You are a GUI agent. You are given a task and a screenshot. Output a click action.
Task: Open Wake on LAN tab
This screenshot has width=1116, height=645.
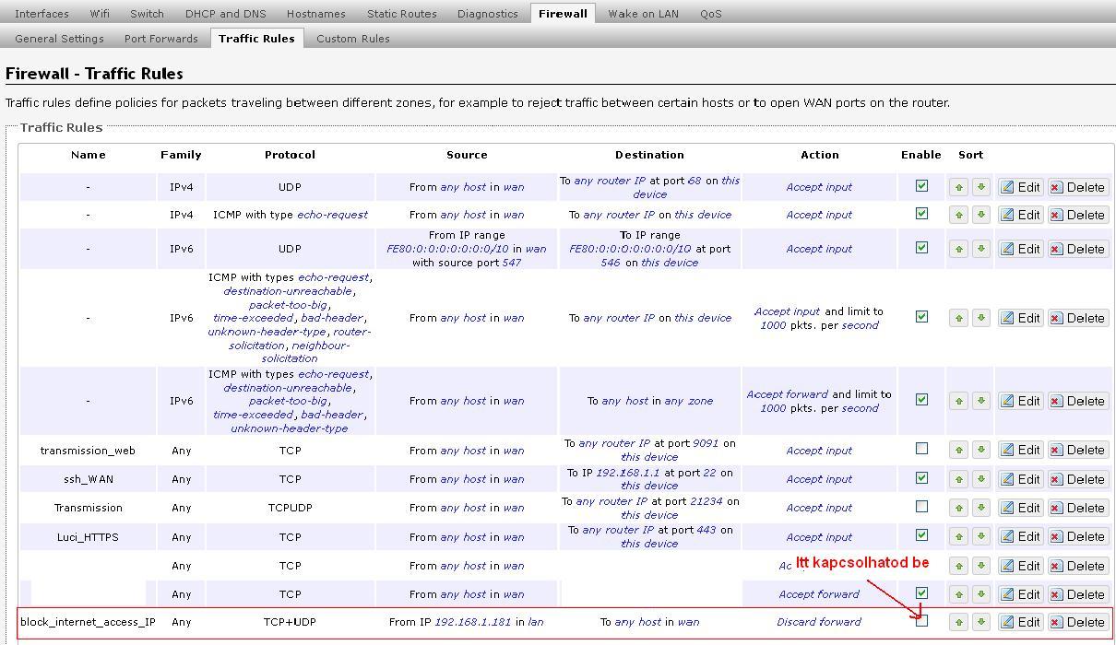click(644, 14)
